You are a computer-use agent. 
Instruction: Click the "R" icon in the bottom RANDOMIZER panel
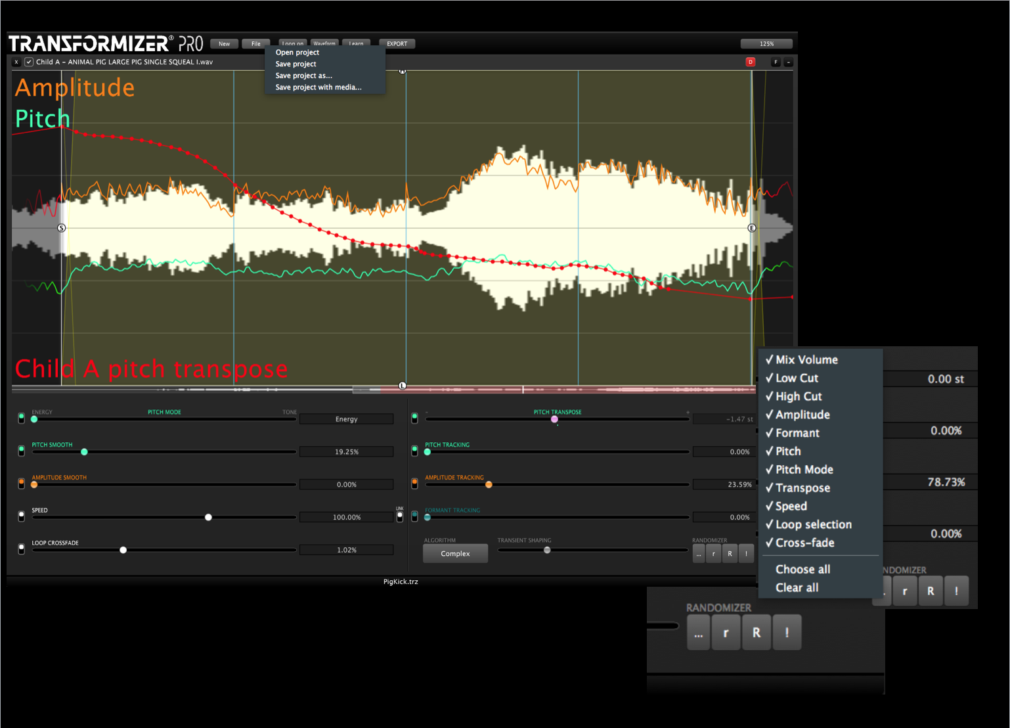point(756,632)
